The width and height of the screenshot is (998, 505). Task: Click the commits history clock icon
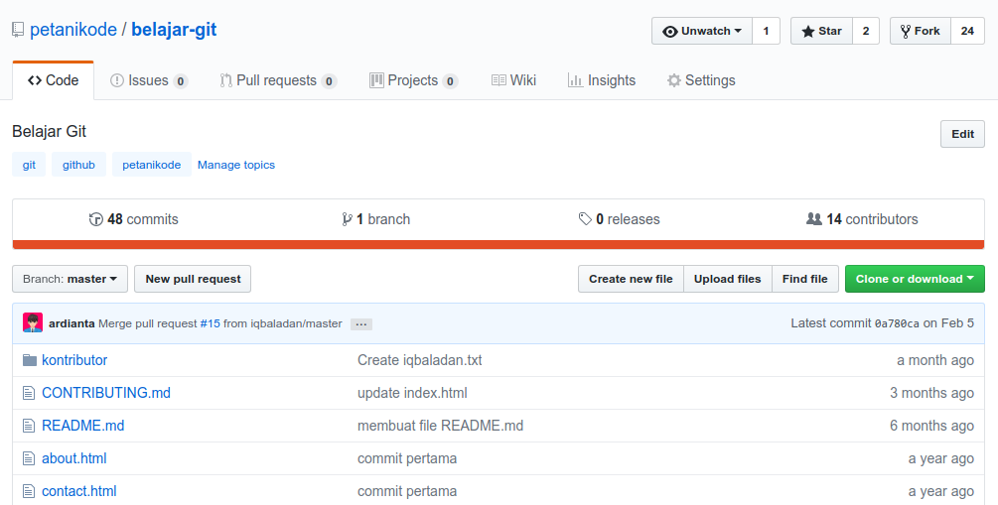pyautogui.click(x=96, y=219)
